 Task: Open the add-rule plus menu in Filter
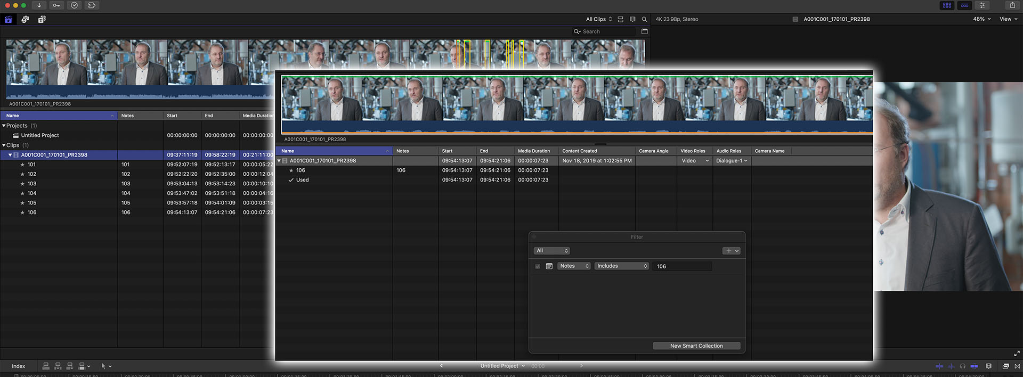click(x=732, y=251)
